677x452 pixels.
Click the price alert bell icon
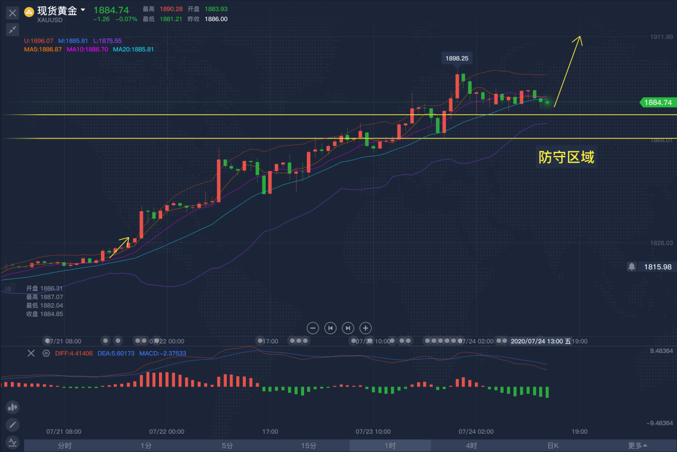pyautogui.click(x=632, y=267)
